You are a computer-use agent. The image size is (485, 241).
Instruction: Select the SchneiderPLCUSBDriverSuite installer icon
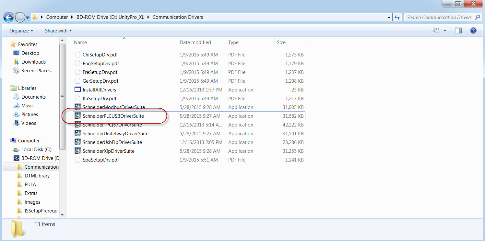click(x=77, y=116)
